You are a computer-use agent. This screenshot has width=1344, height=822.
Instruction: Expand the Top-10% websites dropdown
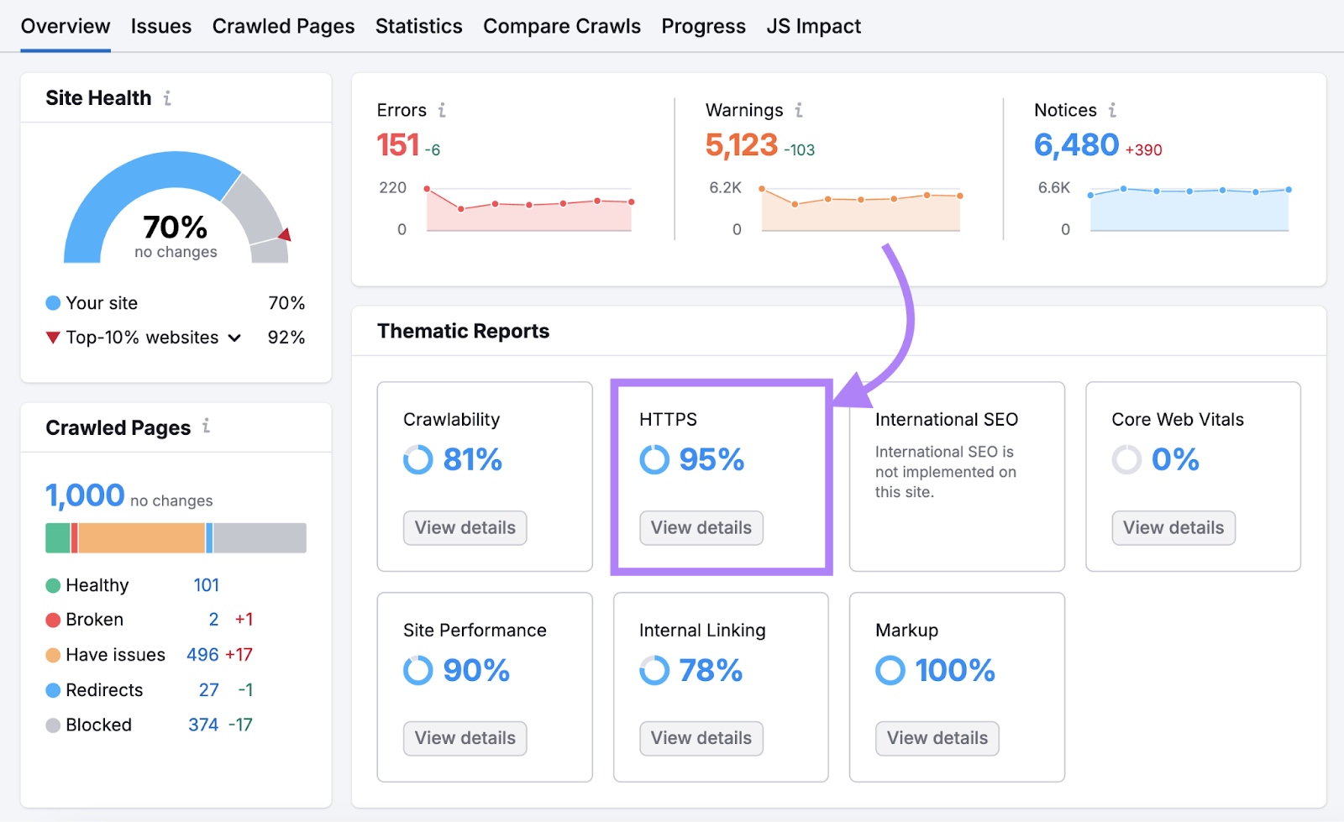[x=235, y=338]
